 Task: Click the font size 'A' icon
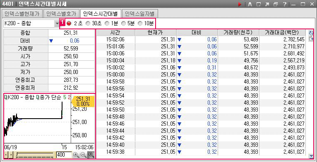point(250,4)
